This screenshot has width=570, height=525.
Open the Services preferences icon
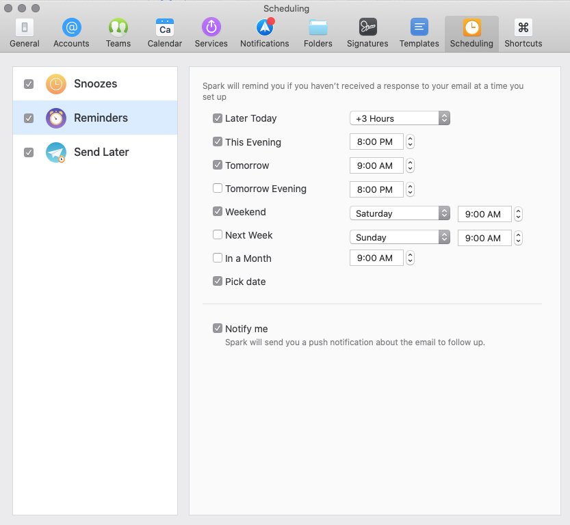click(211, 27)
